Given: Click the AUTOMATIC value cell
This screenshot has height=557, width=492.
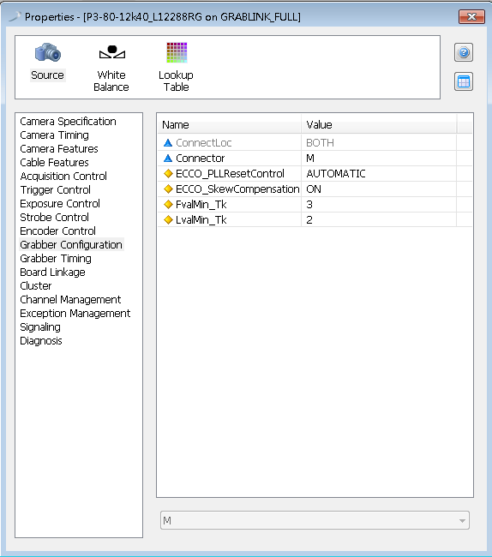Looking at the screenshot, I should 336,174.
